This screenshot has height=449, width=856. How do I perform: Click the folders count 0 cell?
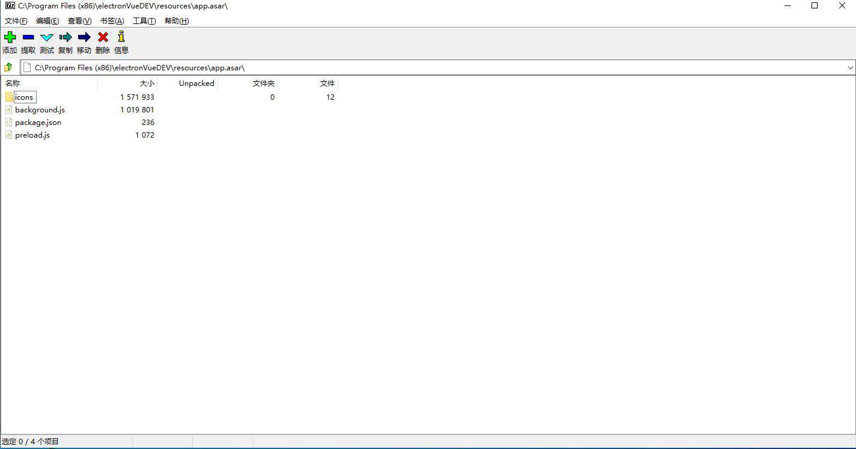tap(272, 97)
